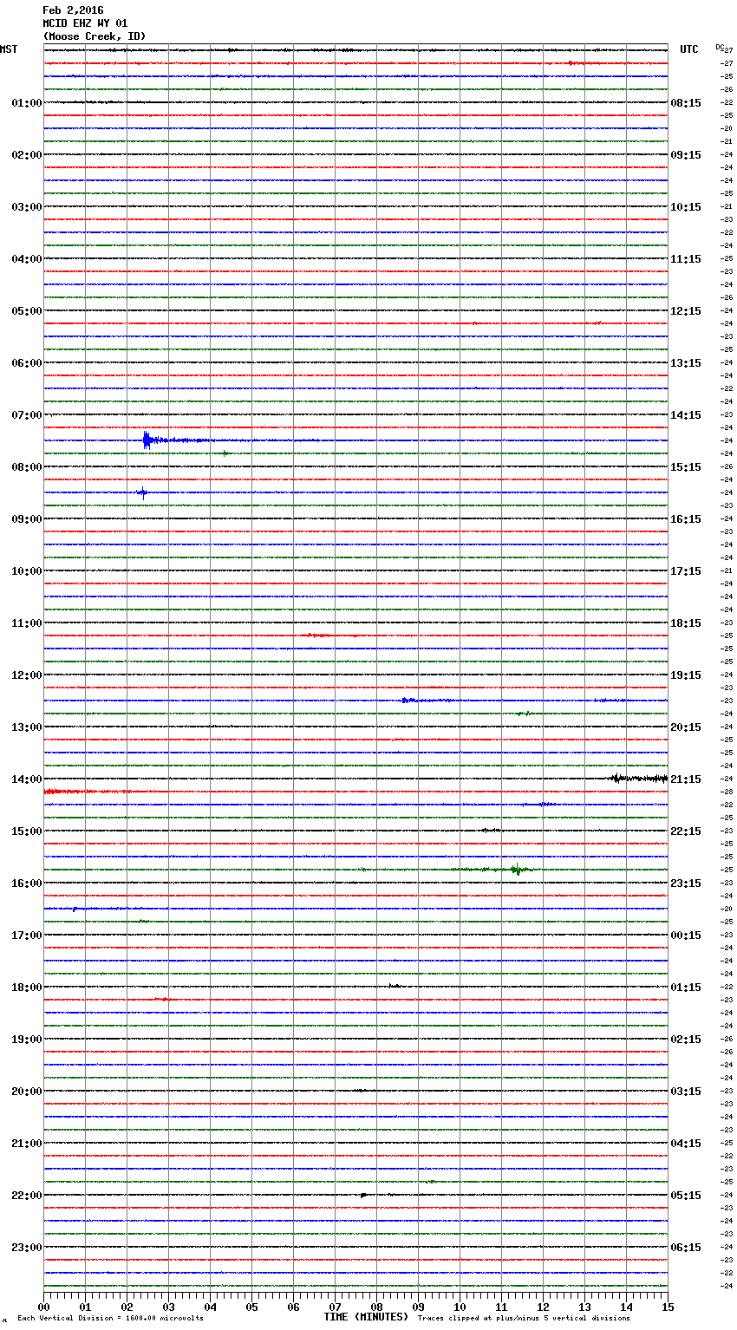Image resolution: width=737 pixels, height=1330 pixels.
Task: Click the TIME (MINUTES) axis title
Action: 366,1317
